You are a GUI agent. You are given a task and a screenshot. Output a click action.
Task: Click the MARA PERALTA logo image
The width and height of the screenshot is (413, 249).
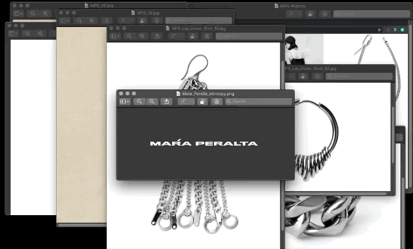pyautogui.click(x=204, y=143)
